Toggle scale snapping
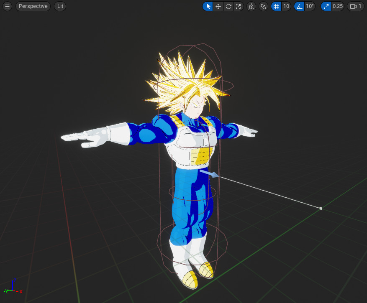 coord(326,6)
